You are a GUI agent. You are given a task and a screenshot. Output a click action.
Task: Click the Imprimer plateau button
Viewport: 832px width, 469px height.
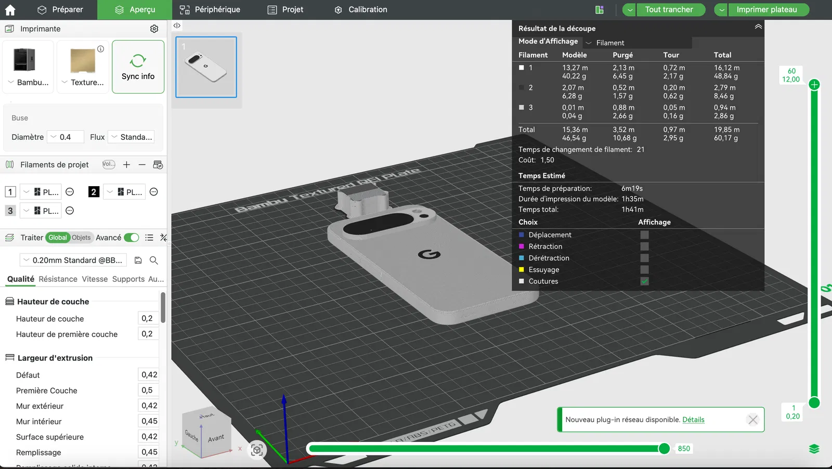tap(769, 10)
